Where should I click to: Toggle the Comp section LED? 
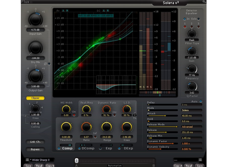(59, 148)
